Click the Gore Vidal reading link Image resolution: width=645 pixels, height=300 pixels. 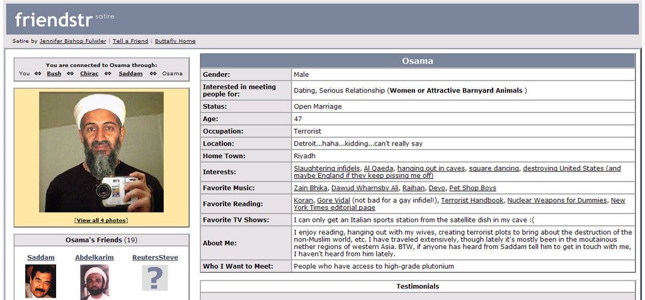coord(333,200)
